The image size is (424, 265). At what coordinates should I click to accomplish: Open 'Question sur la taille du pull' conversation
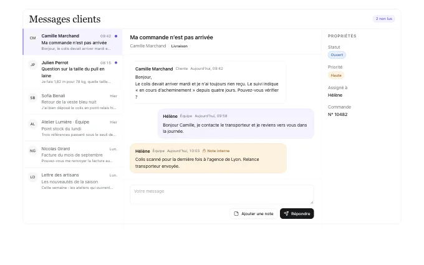pos(73,72)
